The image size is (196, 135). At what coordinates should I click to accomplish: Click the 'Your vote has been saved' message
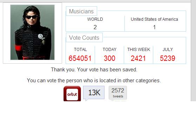[94, 70]
